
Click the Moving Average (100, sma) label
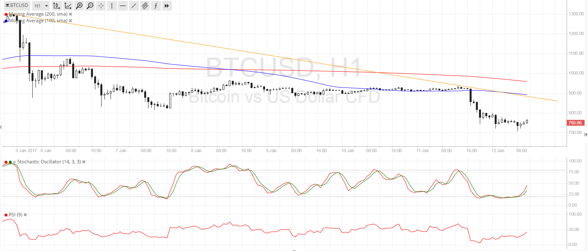click(x=38, y=21)
